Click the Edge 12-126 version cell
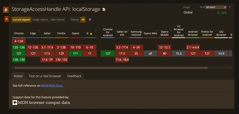Screen dimensions: 239x114 pyautogui.click(x=33, y=47)
